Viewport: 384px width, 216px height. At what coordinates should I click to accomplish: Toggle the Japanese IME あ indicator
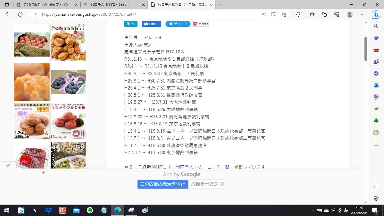[x=346, y=210]
